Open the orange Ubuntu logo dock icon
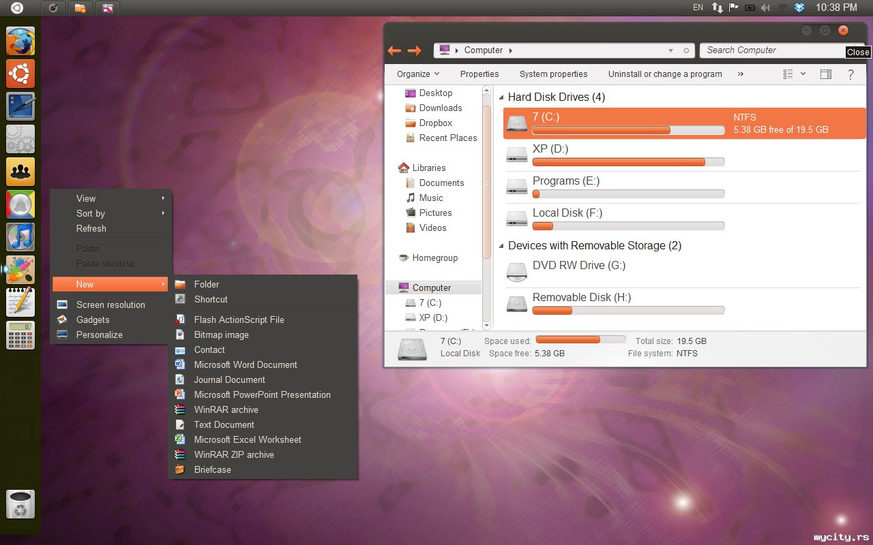 pos(20,74)
